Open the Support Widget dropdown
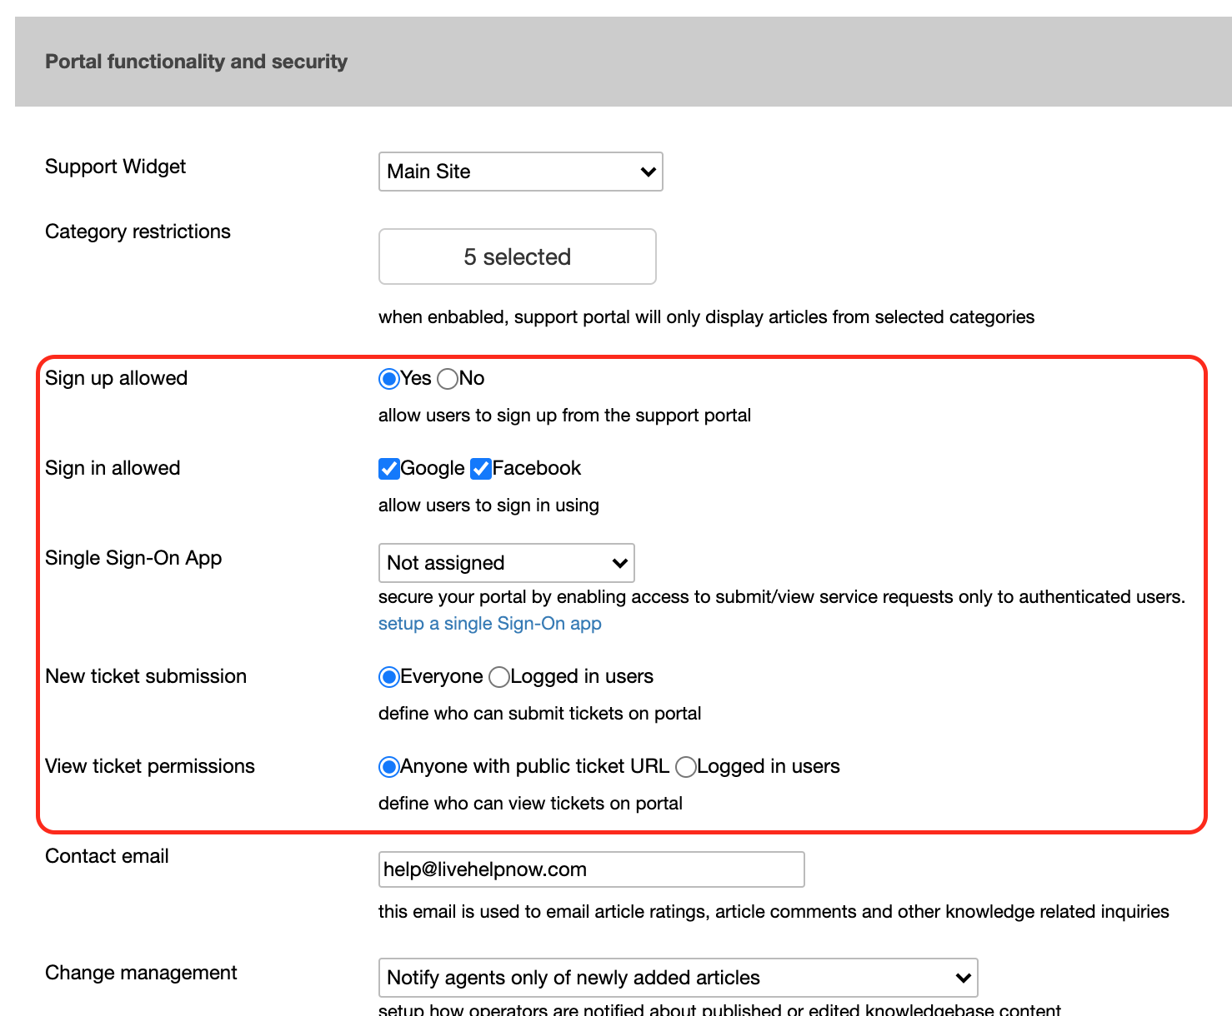The image size is (1232, 1016). [519, 172]
